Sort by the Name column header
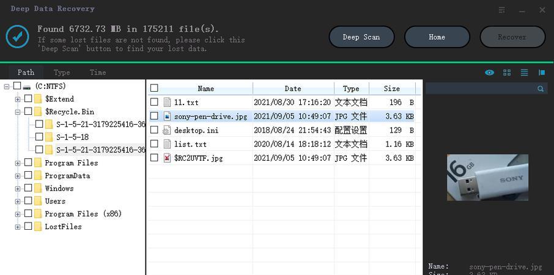Viewport: 554px width, 275px height. tap(206, 89)
